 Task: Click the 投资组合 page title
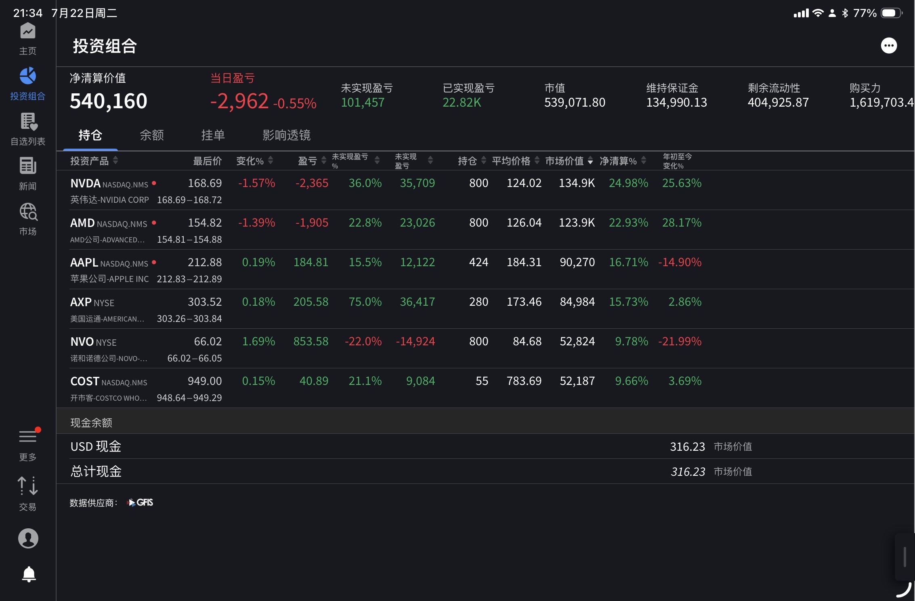(x=105, y=46)
